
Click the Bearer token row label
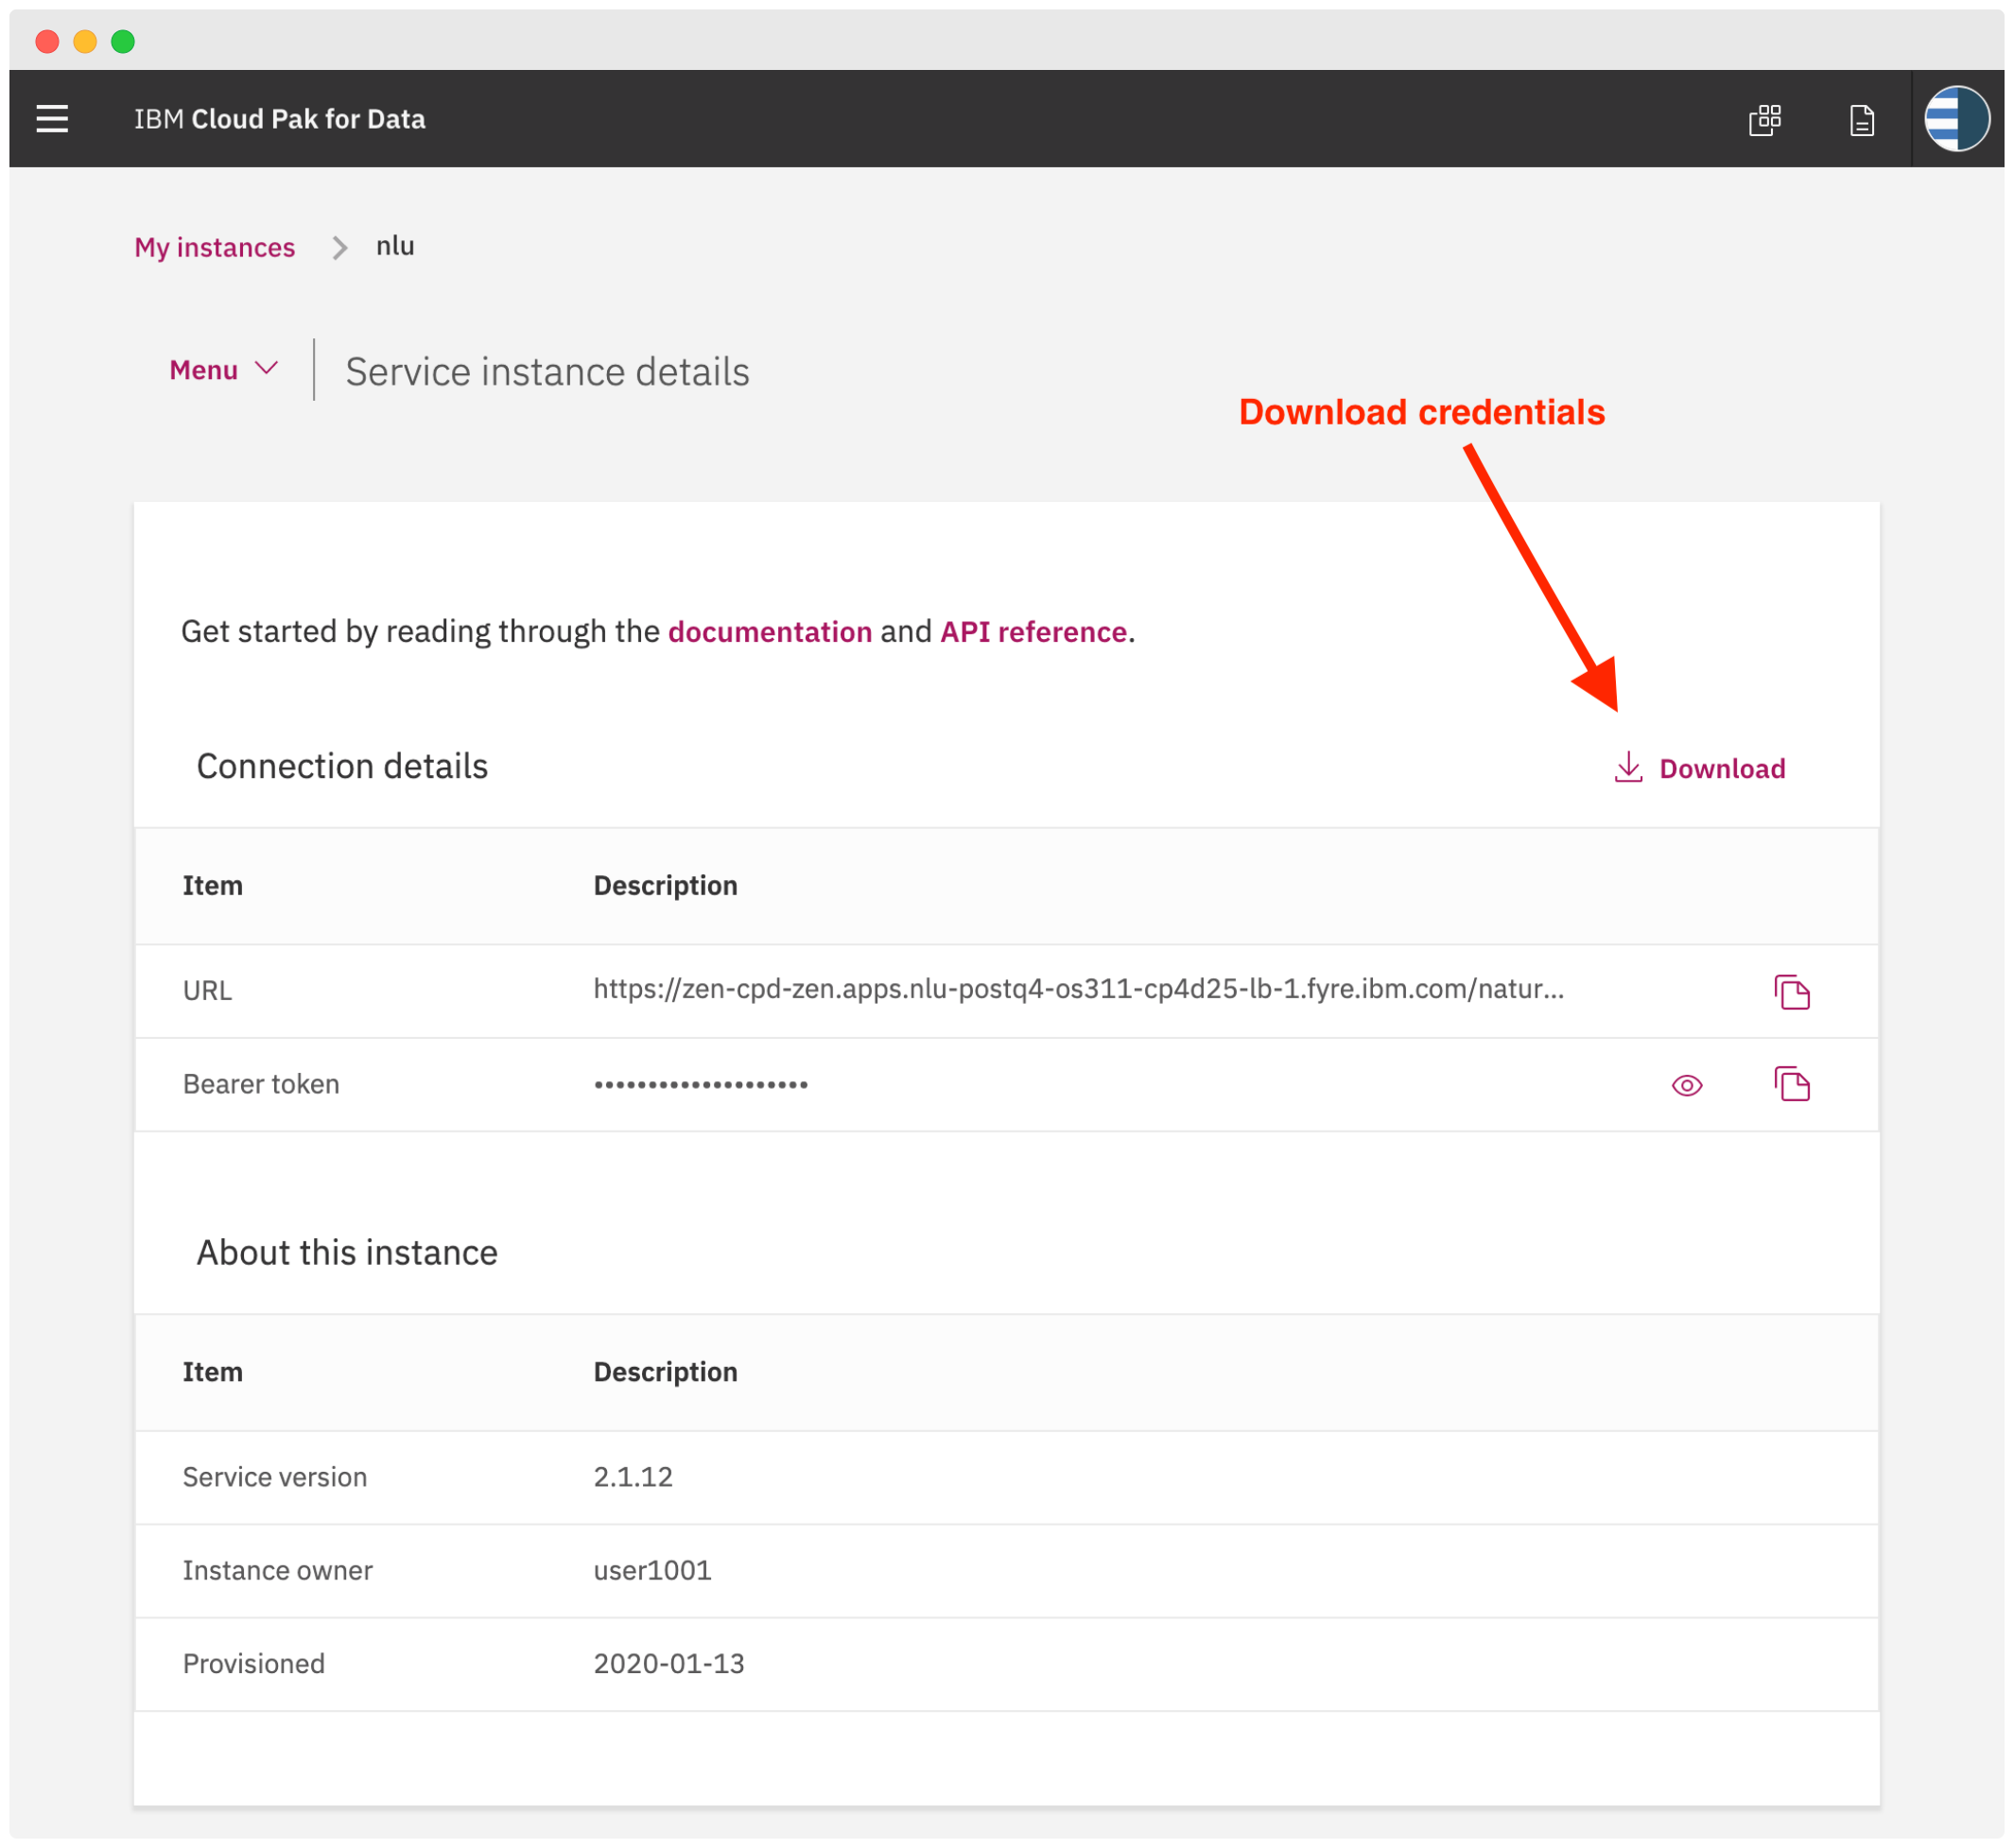pos(261,1084)
